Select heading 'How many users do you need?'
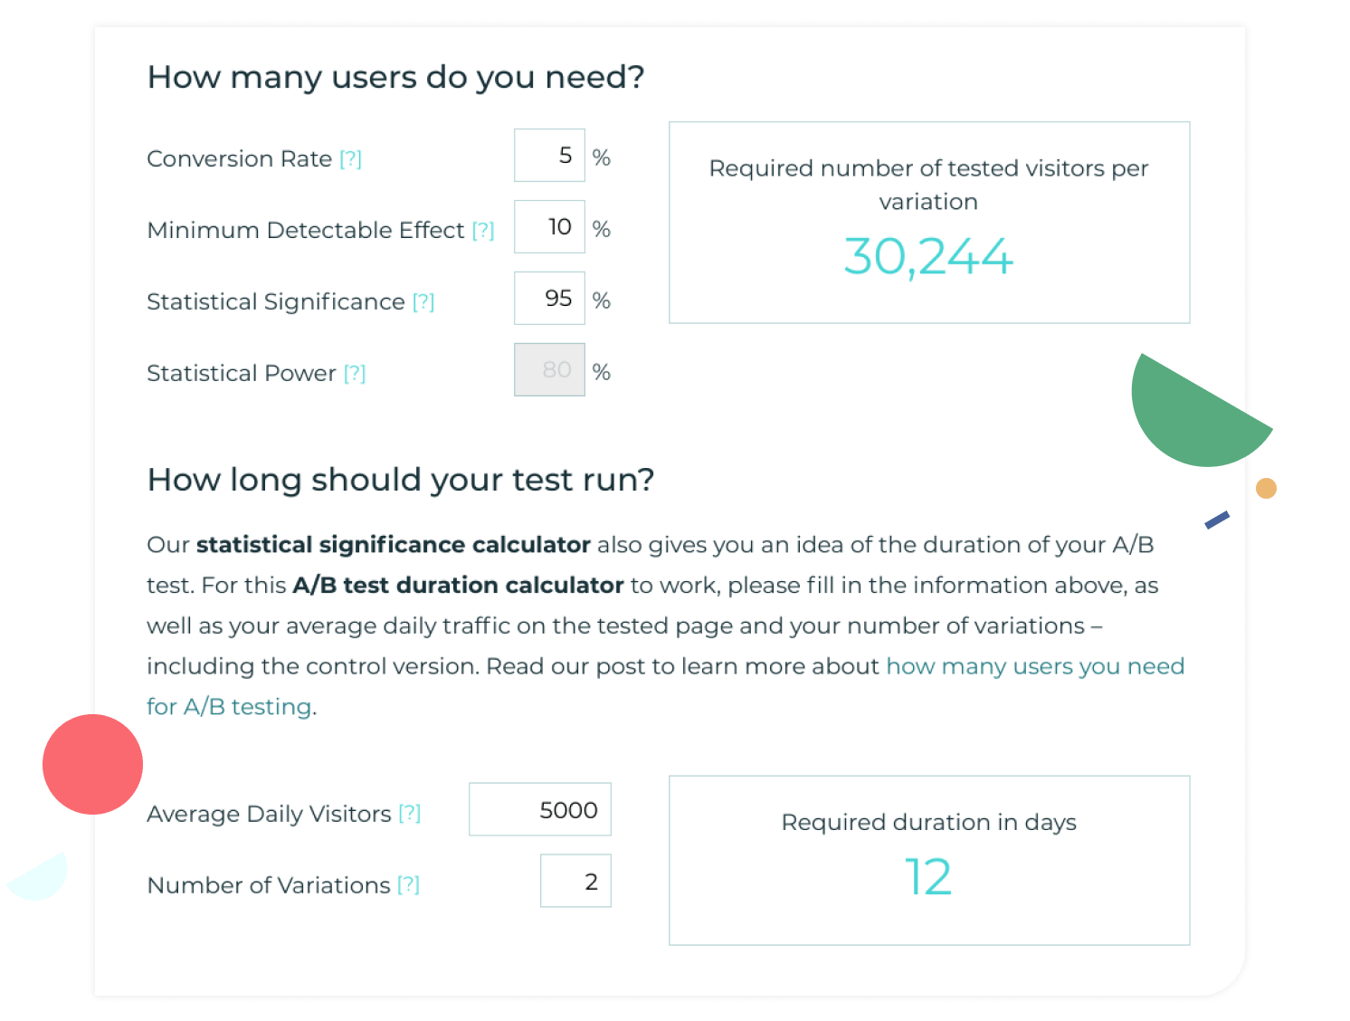Screen dimensions: 1350x1021 (396, 78)
